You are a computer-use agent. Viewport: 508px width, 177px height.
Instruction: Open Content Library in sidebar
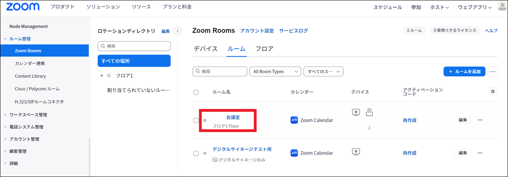(x=31, y=76)
